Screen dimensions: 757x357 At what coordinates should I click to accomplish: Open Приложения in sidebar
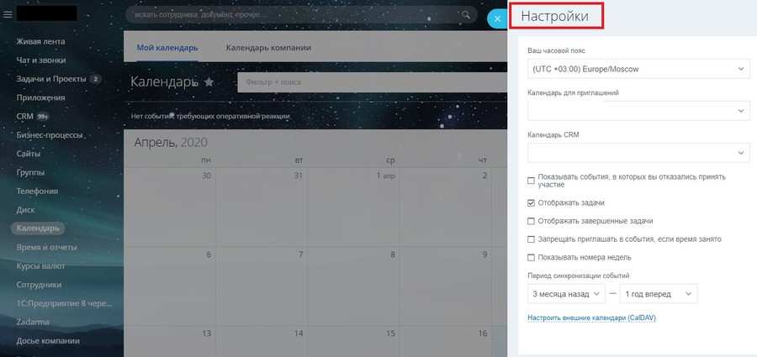pos(40,97)
